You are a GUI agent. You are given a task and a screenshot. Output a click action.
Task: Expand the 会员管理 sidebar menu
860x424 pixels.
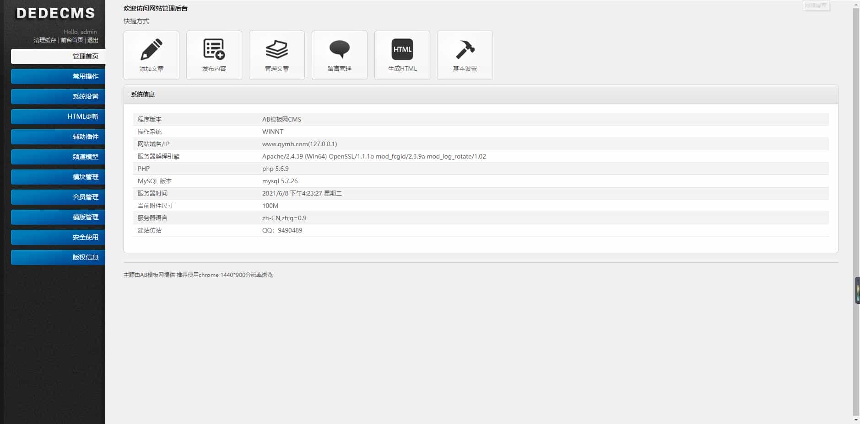click(x=58, y=197)
